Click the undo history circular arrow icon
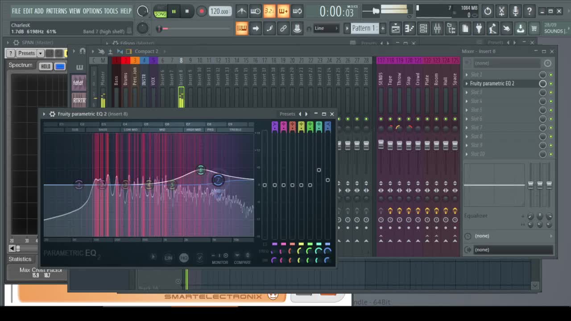The height and width of the screenshot is (321, 571). pos(488,11)
